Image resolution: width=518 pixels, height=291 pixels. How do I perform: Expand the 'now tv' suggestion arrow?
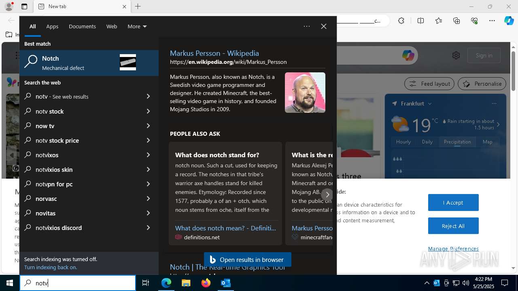point(148,126)
